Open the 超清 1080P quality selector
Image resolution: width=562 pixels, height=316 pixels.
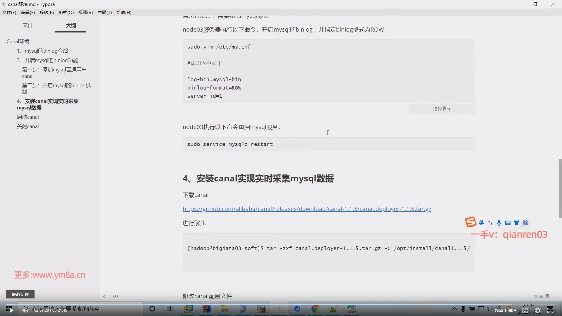point(505,310)
